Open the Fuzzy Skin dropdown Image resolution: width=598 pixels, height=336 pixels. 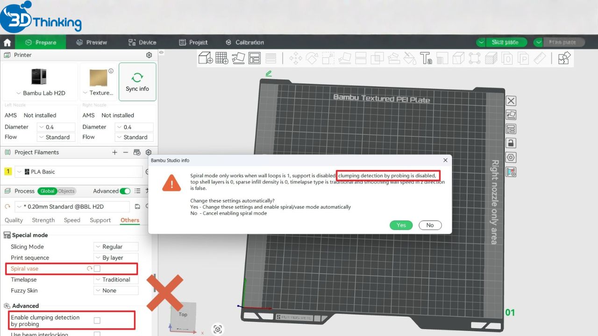pyautogui.click(x=116, y=290)
